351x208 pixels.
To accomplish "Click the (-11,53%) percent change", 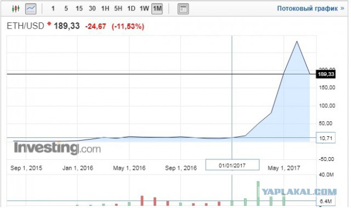I will pos(128,26).
